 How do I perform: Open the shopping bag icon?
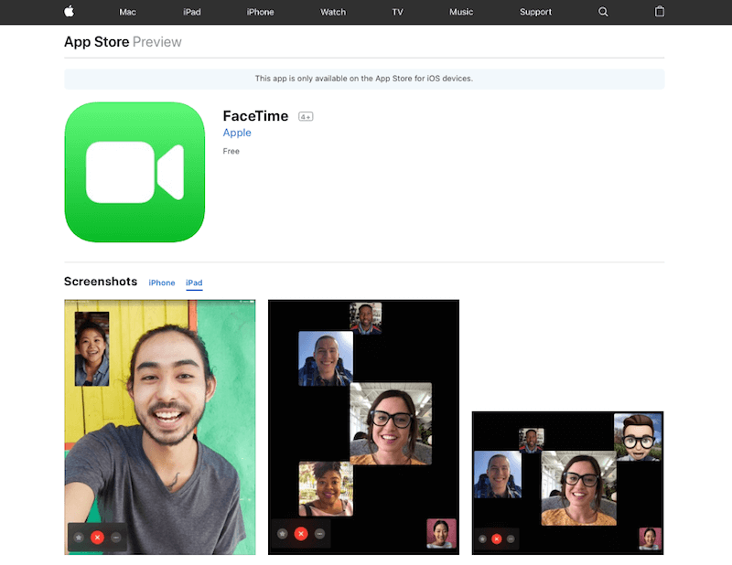pyautogui.click(x=659, y=11)
